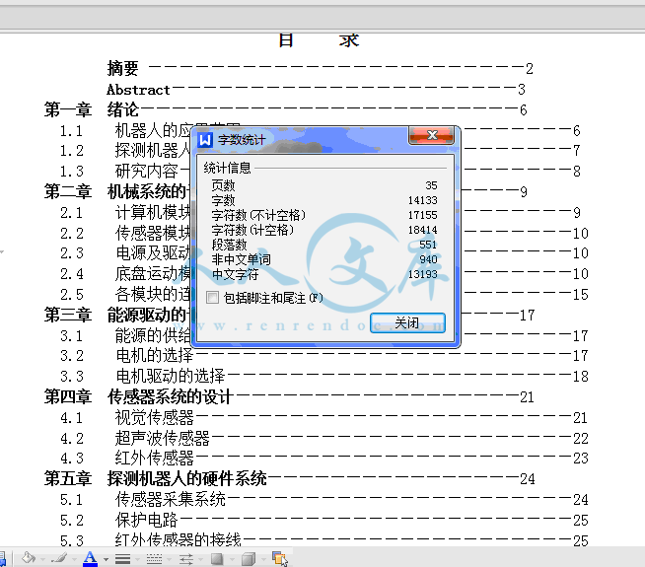Click the line style icon
This screenshot has width=645, height=567.
122,559
